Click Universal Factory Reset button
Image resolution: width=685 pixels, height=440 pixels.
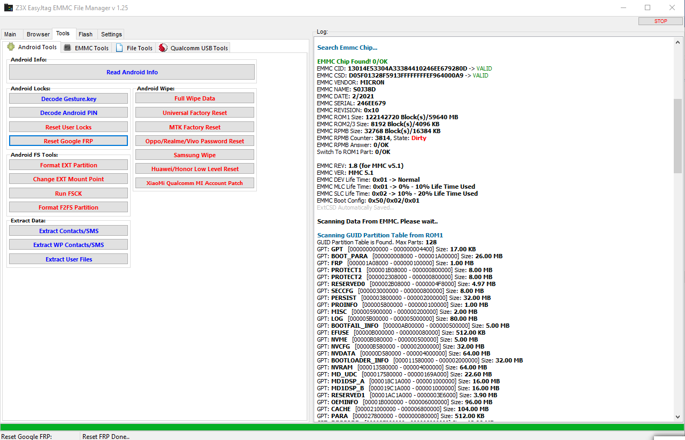pos(195,113)
